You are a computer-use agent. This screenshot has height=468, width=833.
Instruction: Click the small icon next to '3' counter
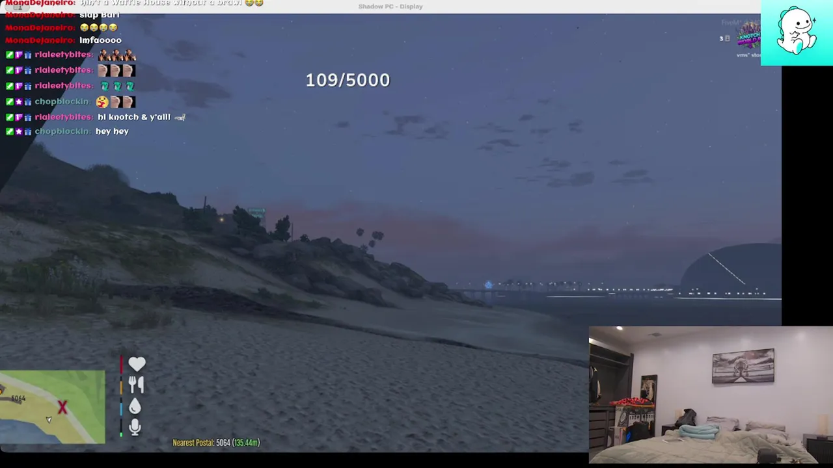pos(728,38)
